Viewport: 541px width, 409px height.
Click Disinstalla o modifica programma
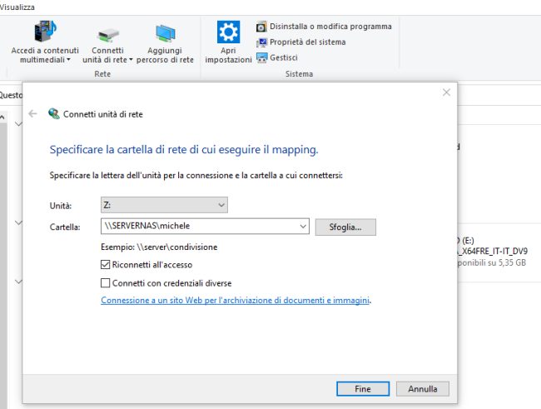click(x=324, y=27)
